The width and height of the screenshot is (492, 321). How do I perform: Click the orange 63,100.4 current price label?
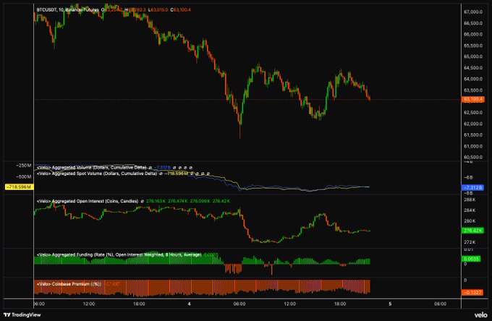click(x=472, y=99)
